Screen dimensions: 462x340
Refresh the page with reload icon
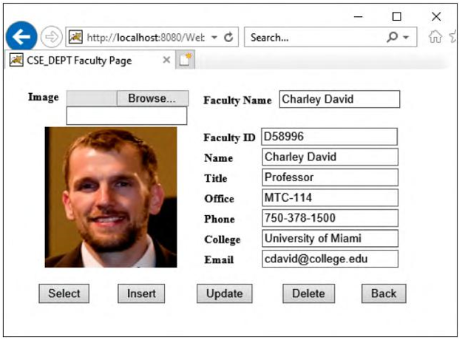click(x=228, y=38)
